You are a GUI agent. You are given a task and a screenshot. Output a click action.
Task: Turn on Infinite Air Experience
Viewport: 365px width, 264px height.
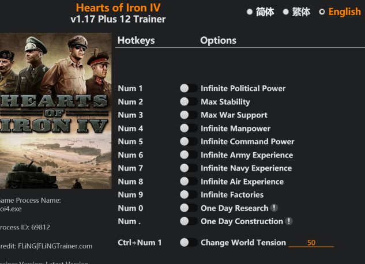coord(189,181)
